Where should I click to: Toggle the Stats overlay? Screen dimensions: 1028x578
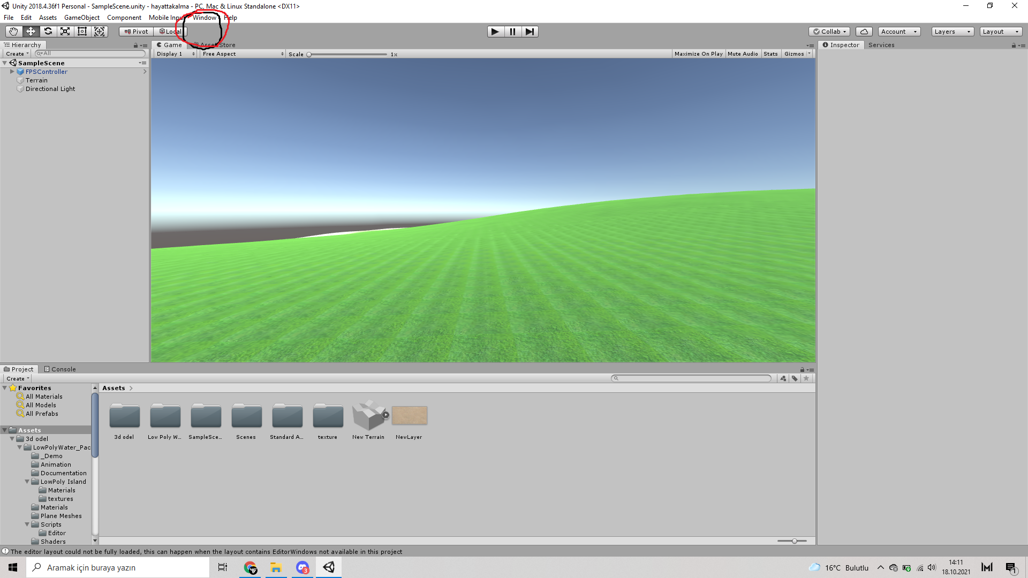tap(770, 54)
